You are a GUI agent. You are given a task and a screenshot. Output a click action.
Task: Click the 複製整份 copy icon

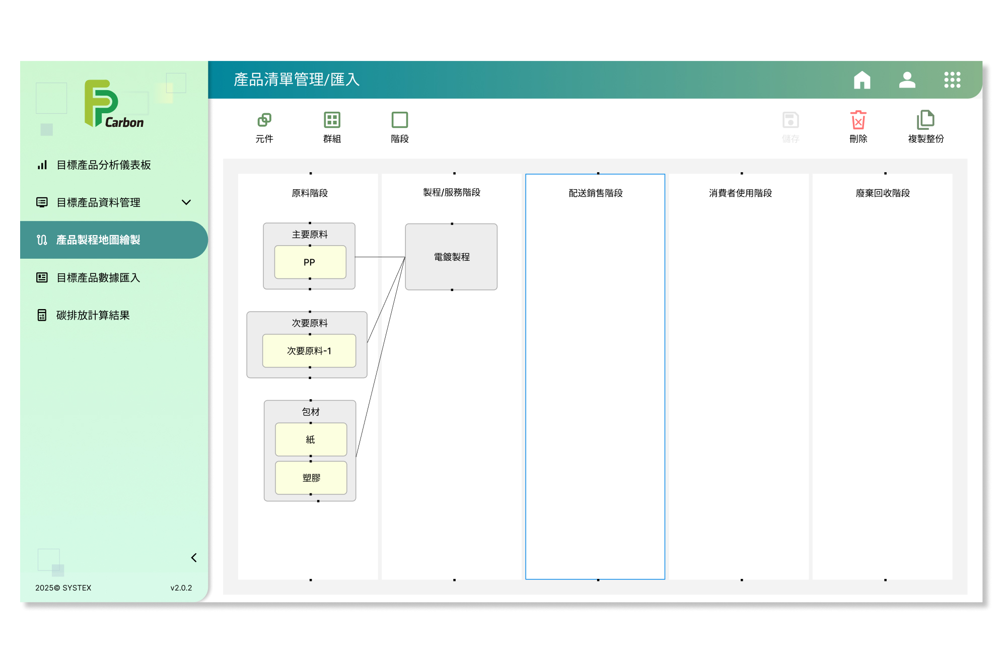(925, 120)
